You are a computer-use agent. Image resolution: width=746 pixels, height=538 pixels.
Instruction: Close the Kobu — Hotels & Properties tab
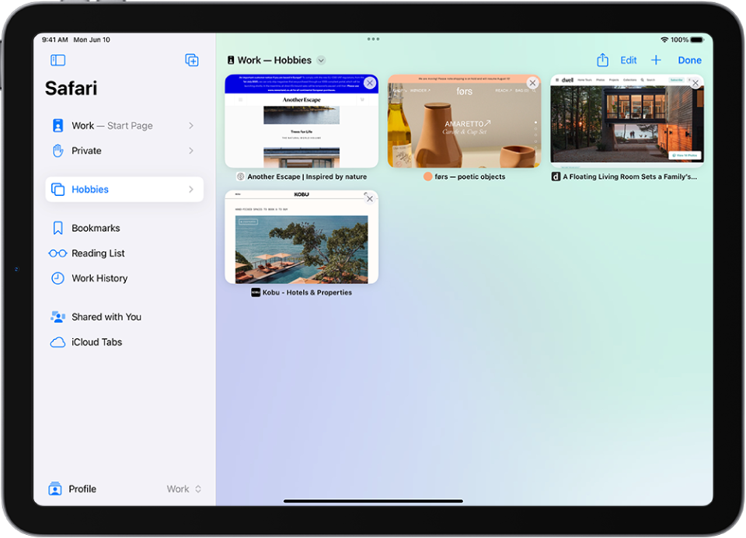(x=369, y=199)
